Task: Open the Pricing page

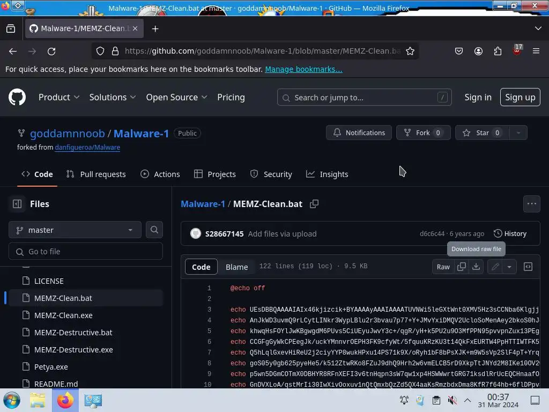Action: (231, 98)
